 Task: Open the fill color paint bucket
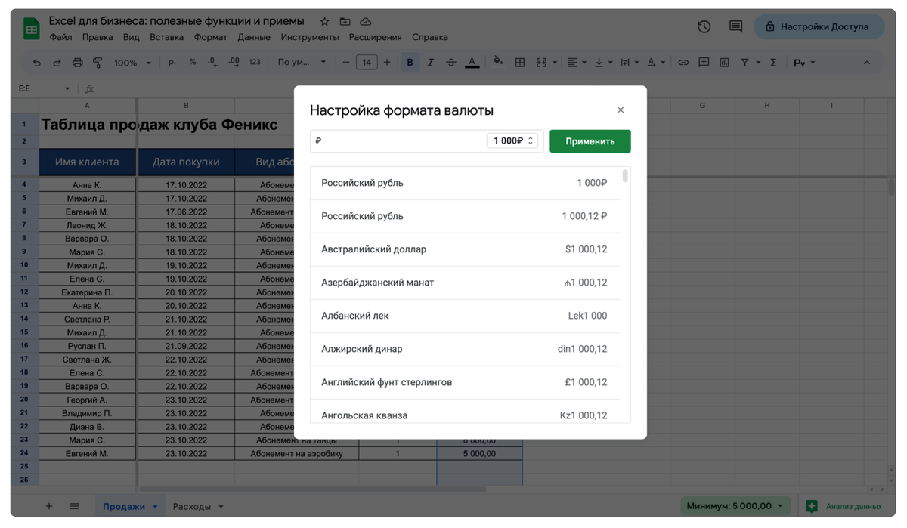pos(498,62)
